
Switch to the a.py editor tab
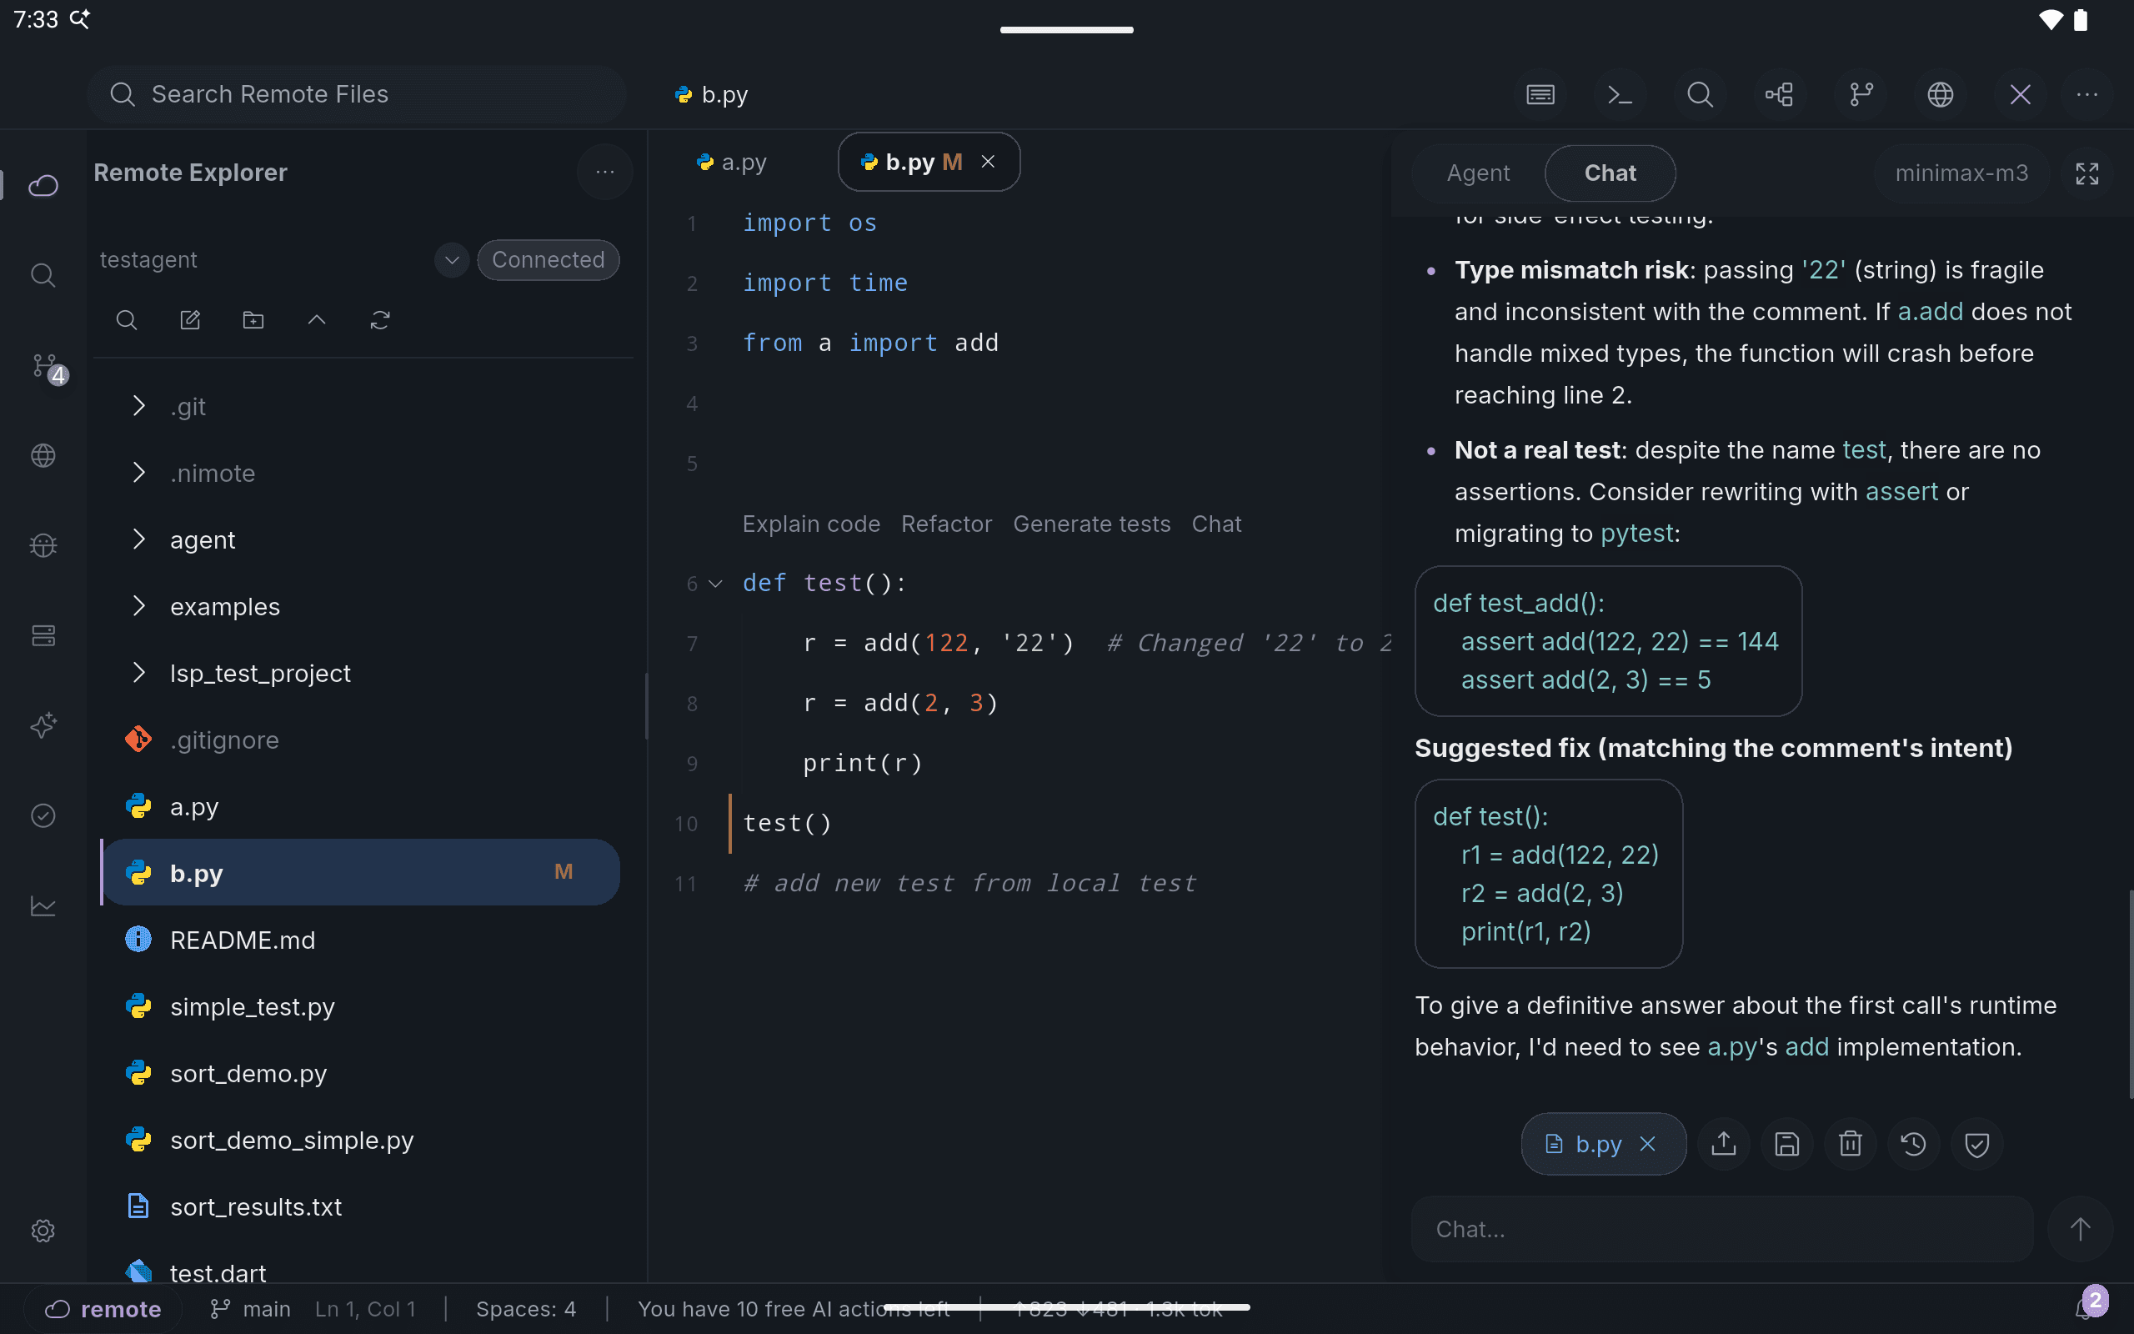pyautogui.click(x=732, y=163)
